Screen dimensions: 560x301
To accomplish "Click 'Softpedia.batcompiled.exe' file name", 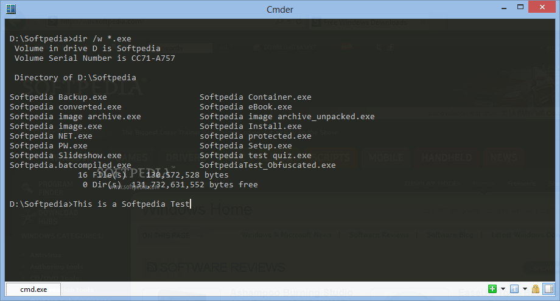I will point(71,165).
